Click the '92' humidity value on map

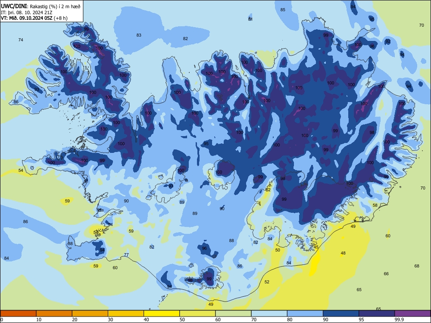[388, 41]
